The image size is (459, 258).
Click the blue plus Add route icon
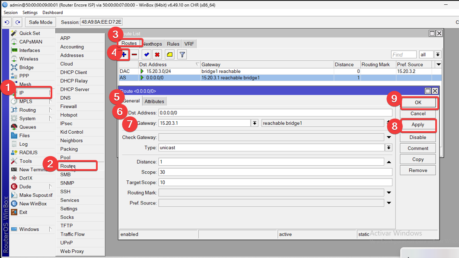tap(124, 54)
